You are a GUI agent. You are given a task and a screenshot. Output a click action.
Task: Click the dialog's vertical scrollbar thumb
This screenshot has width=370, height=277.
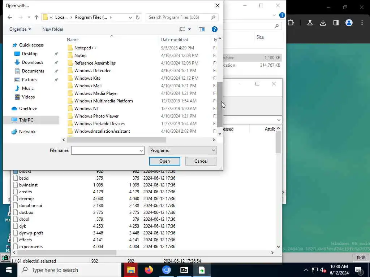(x=220, y=105)
